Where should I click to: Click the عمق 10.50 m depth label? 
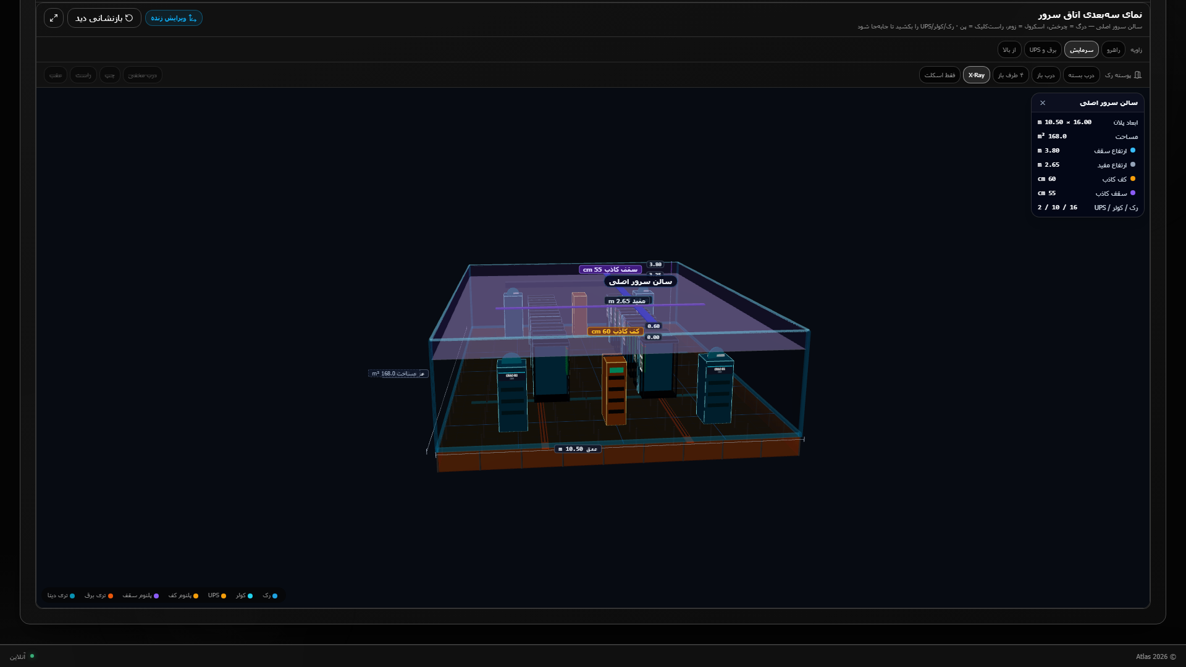click(x=578, y=449)
